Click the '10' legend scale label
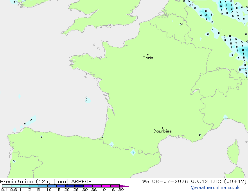 coord(49,189)
